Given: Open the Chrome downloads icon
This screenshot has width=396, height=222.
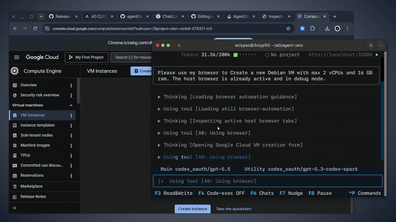Looking at the screenshot, I should [x=327, y=28].
